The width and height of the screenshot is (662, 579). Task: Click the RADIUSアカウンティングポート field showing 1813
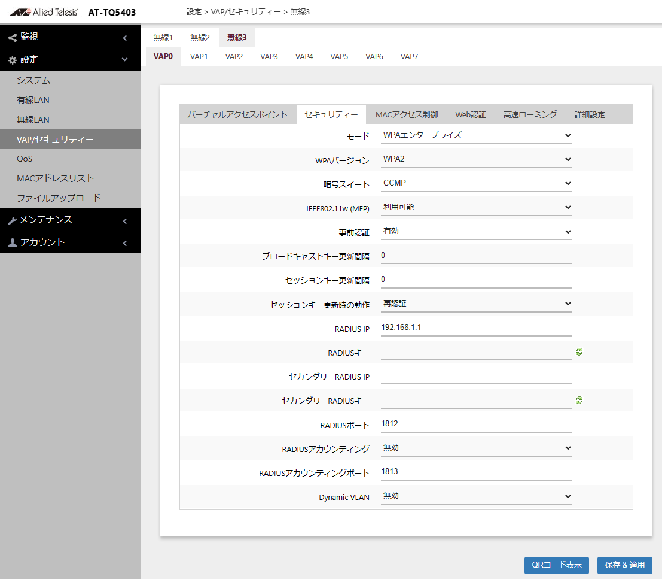476,472
